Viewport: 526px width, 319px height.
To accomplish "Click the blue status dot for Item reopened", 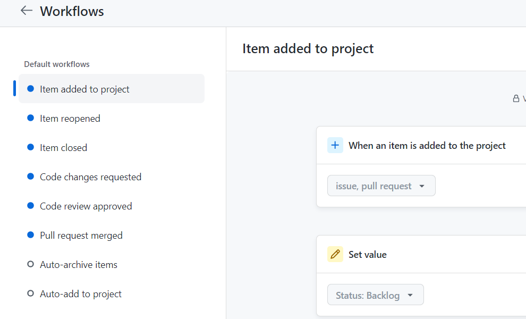I will [x=30, y=118].
